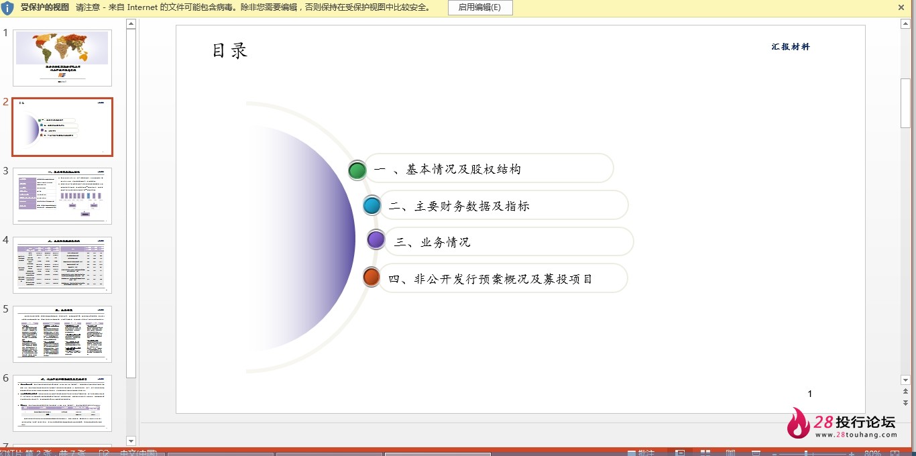Screen dimensions: 916x456
Task: Click the thumbnail pane scrollbar thumb
Action: [131, 203]
